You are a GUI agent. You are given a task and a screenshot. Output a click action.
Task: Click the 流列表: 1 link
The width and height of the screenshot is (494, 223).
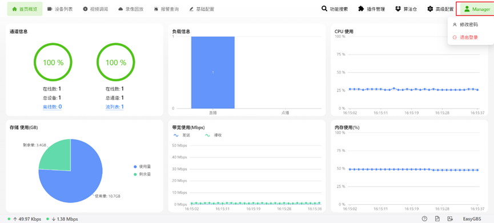click(x=115, y=106)
